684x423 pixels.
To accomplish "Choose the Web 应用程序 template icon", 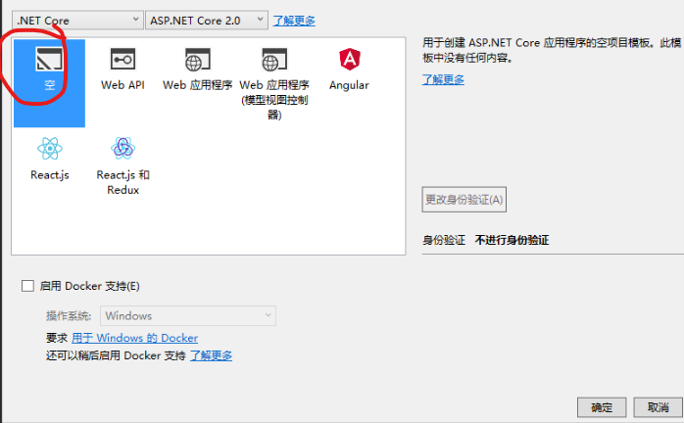I will [x=198, y=60].
